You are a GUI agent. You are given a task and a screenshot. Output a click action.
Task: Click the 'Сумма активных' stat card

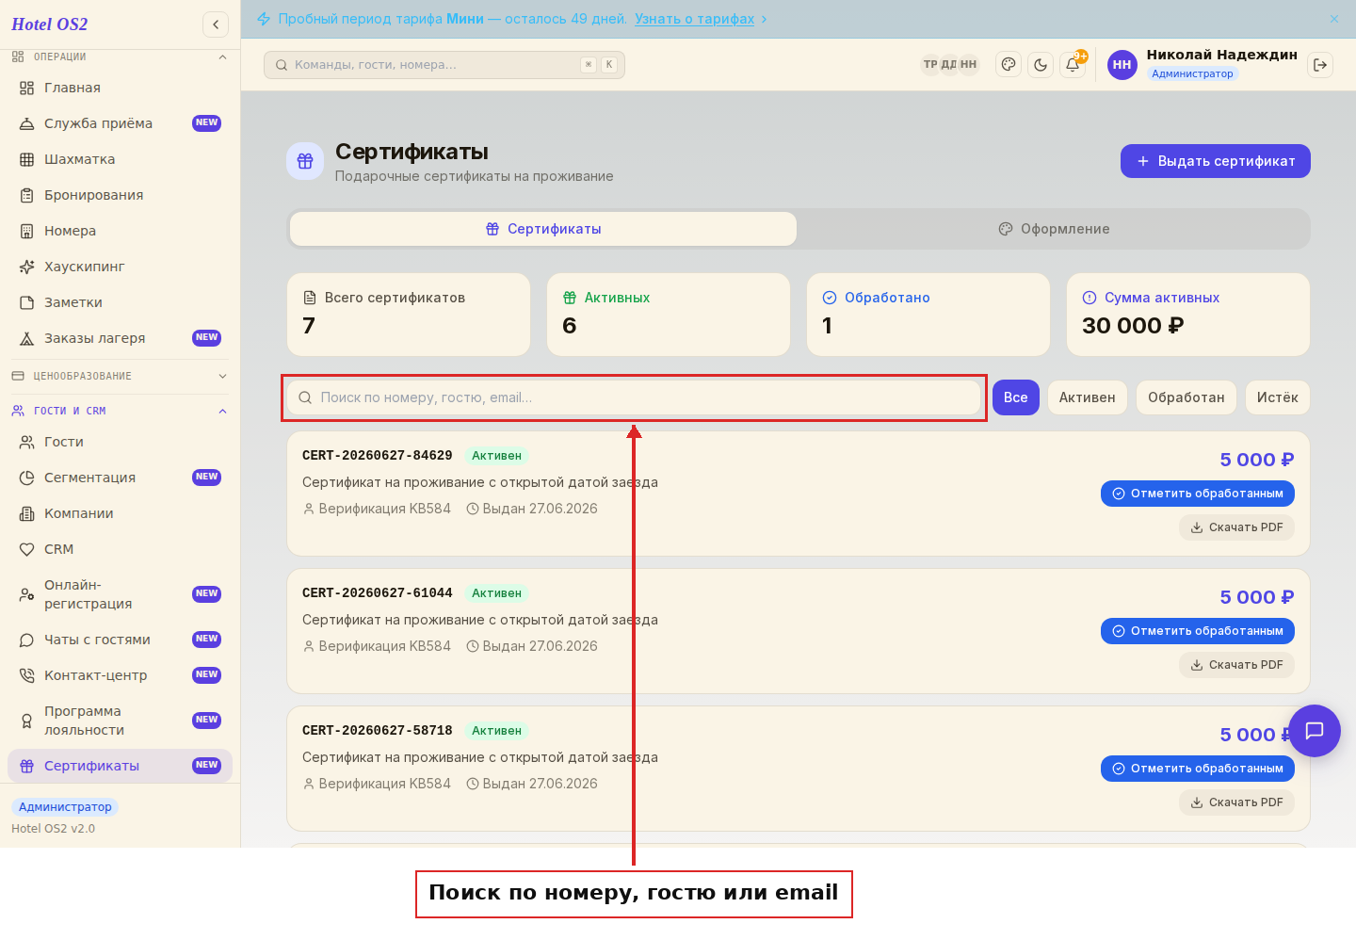point(1188,315)
